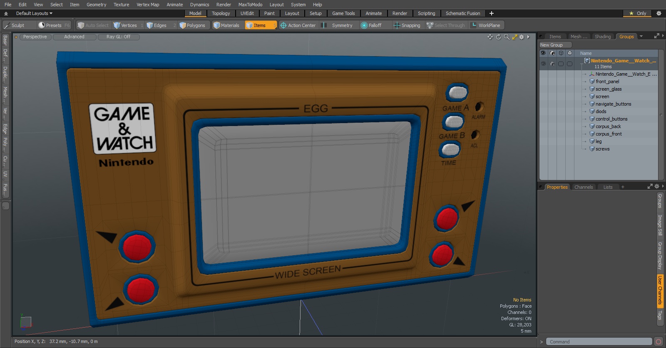Maximize viewport with orange expand icon

click(515, 37)
